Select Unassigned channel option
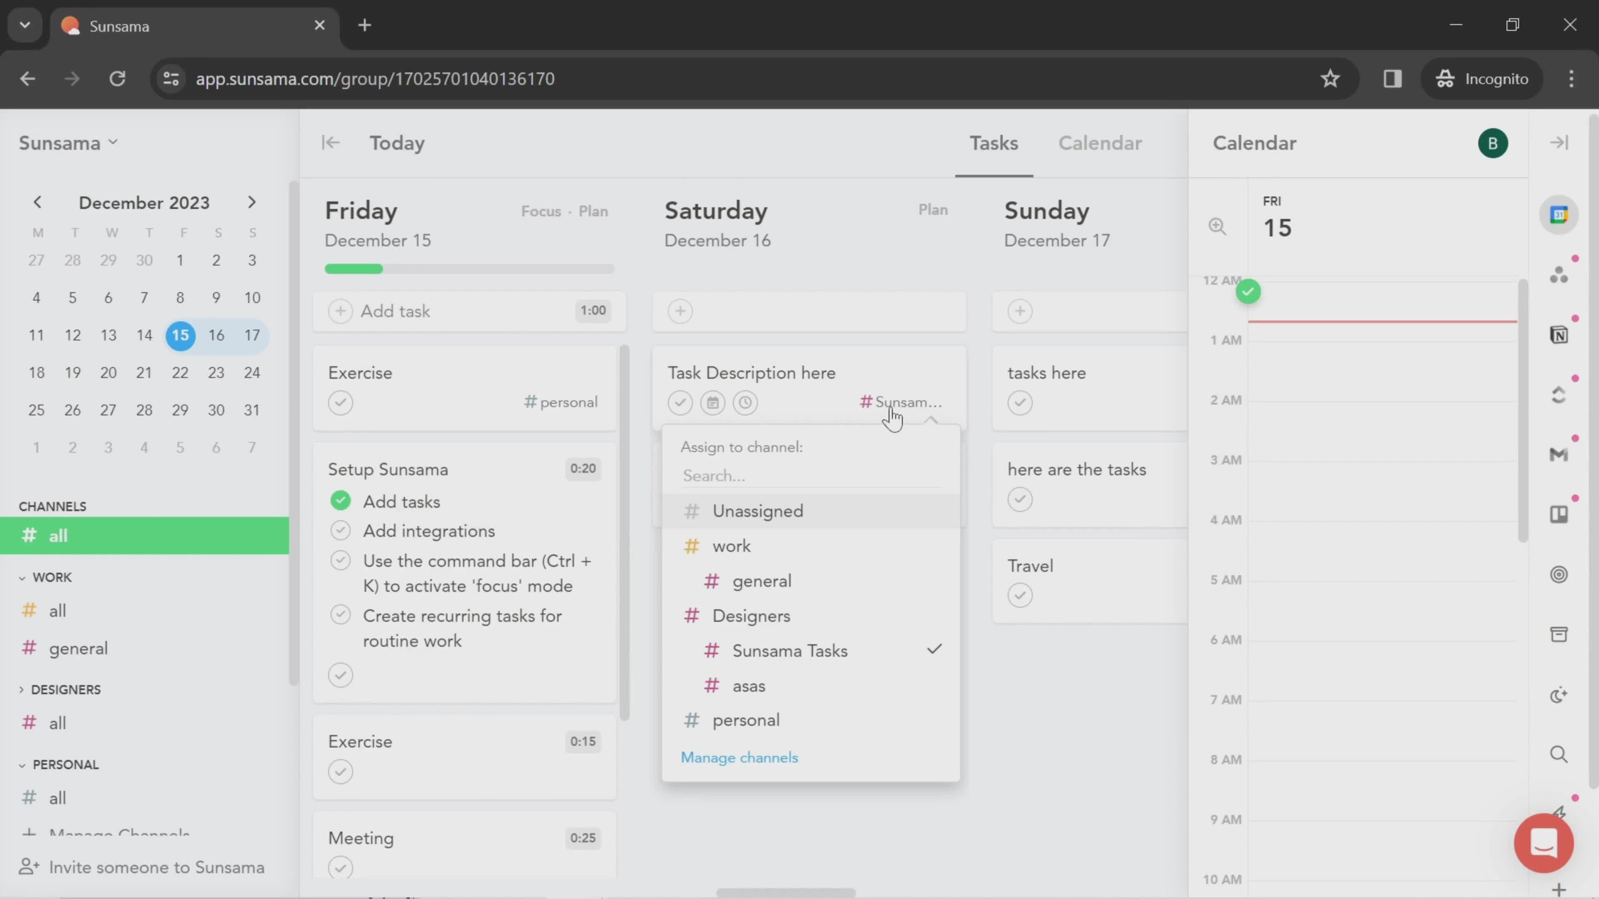This screenshot has height=899, width=1599. click(x=811, y=511)
